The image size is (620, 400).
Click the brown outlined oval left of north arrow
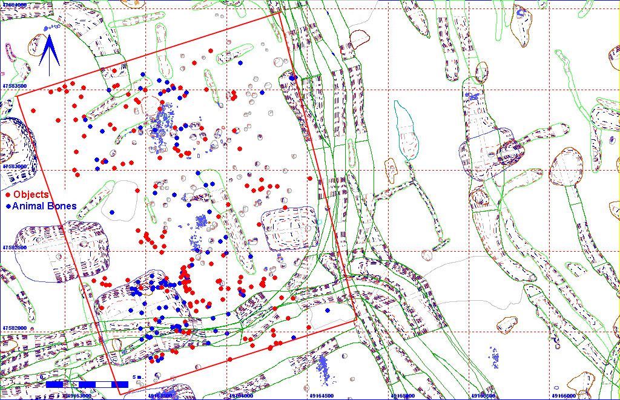38,47
